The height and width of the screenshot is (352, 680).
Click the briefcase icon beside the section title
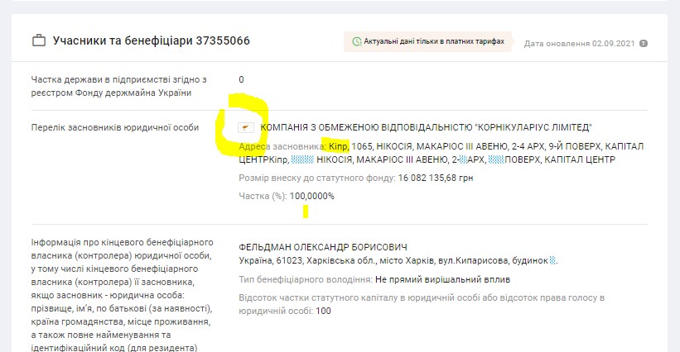click(38, 40)
